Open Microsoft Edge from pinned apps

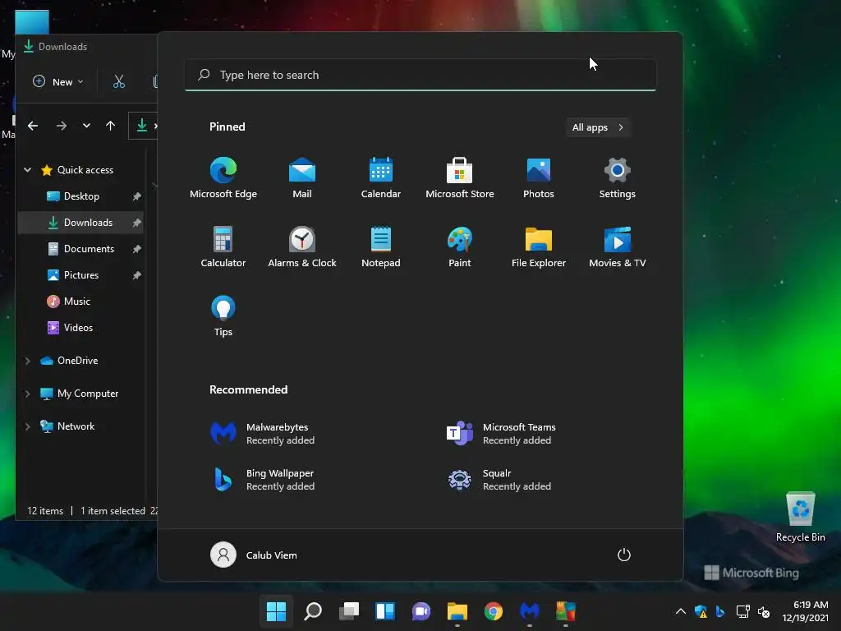coord(223,178)
